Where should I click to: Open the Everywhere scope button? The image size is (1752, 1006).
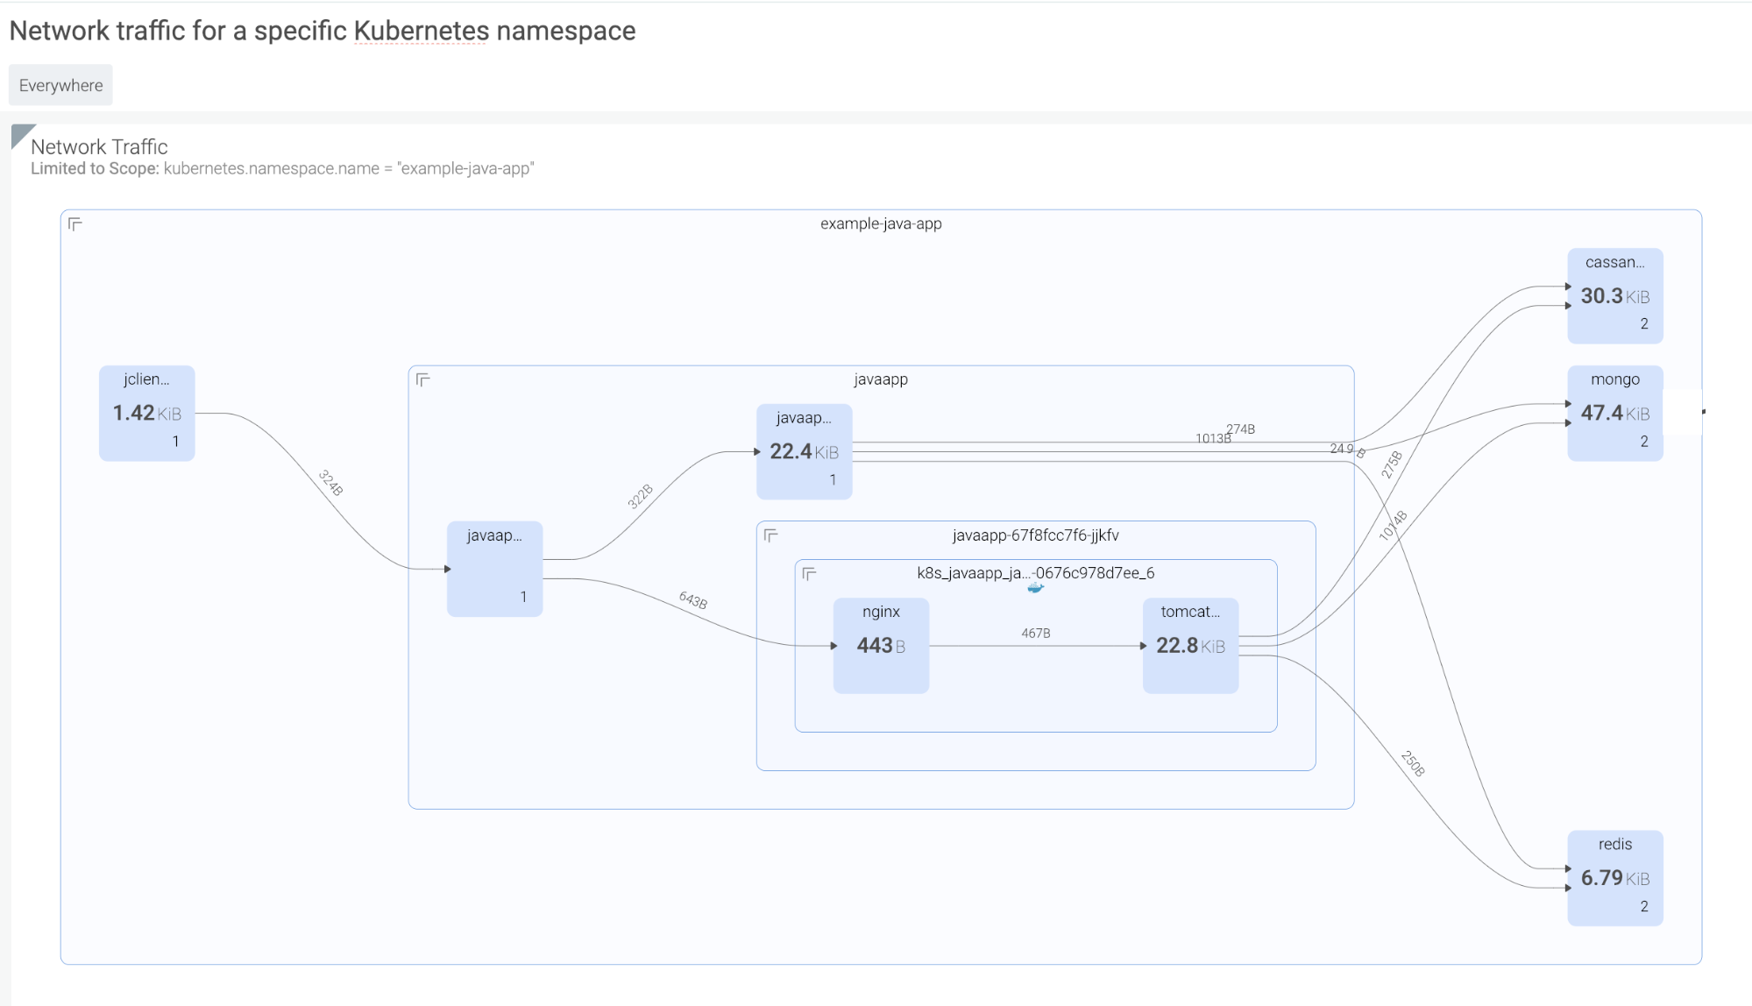point(60,85)
